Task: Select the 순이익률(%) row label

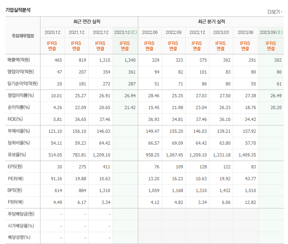Action: point(18,107)
